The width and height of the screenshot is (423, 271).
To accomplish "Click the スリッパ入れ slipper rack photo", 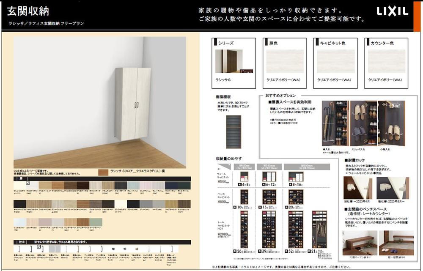I will point(363,123).
